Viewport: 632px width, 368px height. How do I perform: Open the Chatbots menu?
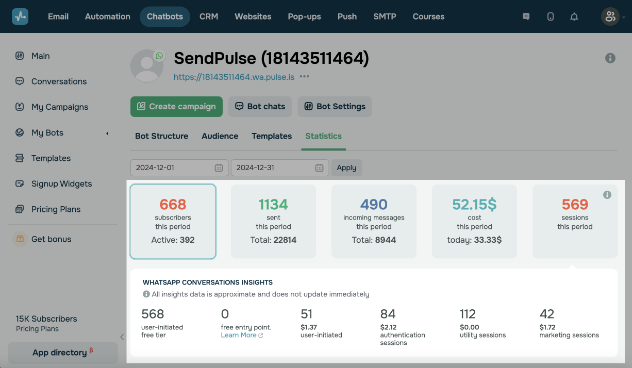165,16
